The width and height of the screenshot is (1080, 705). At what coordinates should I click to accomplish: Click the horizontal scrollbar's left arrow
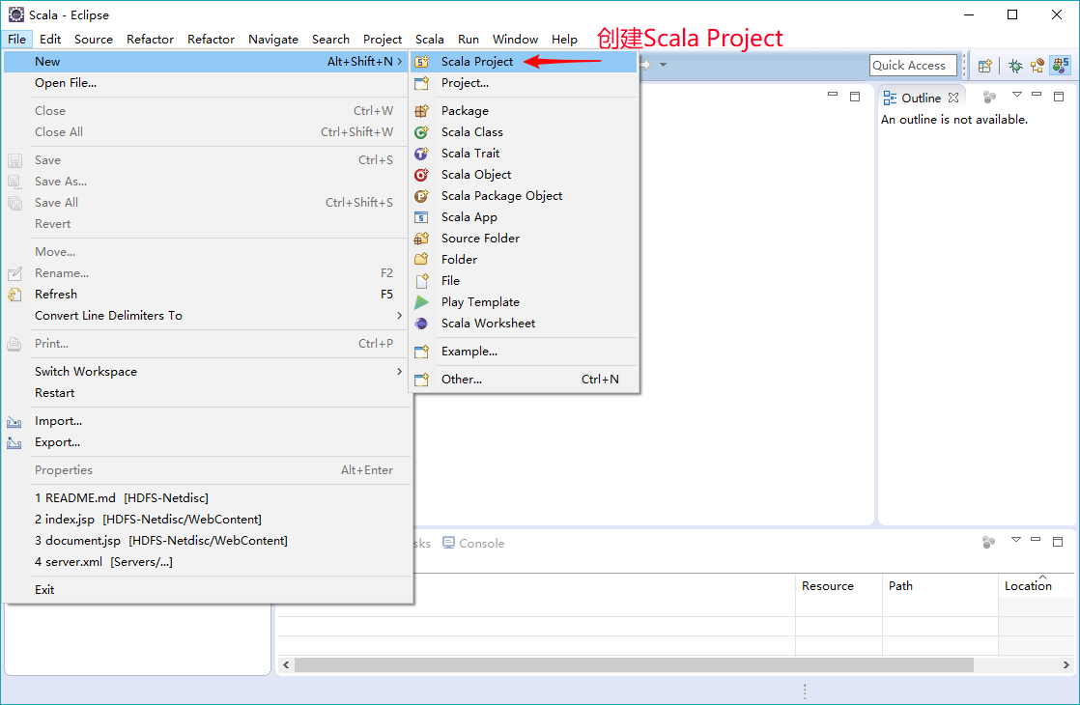(x=286, y=664)
